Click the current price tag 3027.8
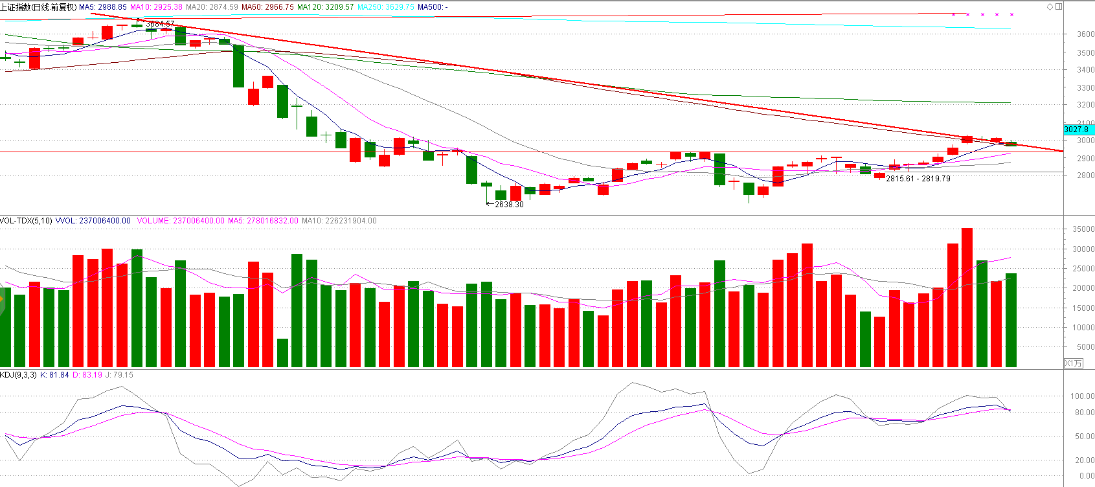 (1078, 130)
